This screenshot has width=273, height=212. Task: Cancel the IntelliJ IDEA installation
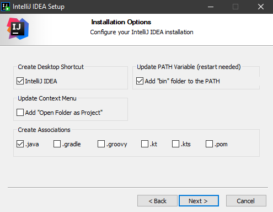pos(246,201)
